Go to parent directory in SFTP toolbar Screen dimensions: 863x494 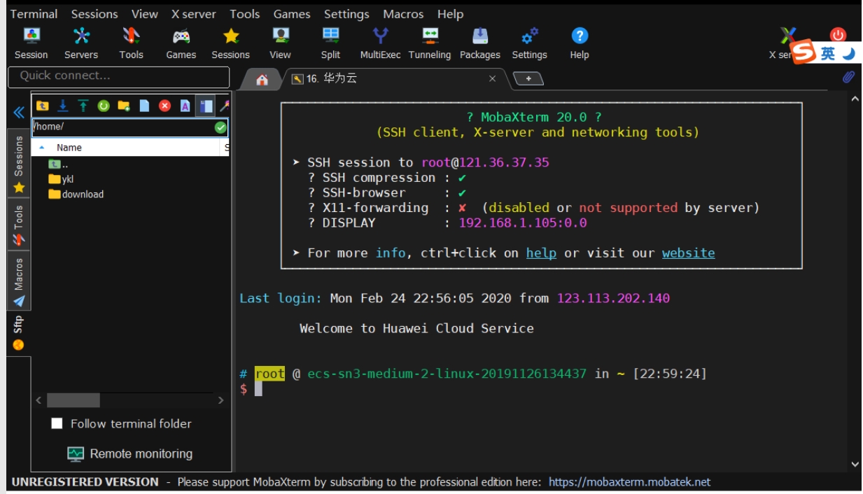pyautogui.click(x=43, y=106)
